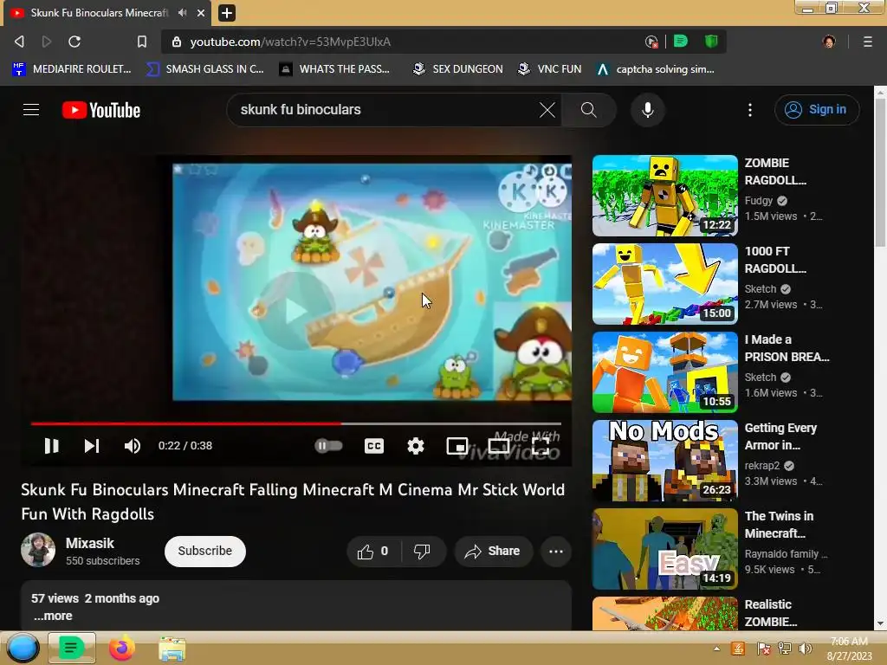Image resolution: width=887 pixels, height=665 pixels.
Task: Open 'The Twins in Minecraft...' thumbnail
Action: click(x=664, y=548)
